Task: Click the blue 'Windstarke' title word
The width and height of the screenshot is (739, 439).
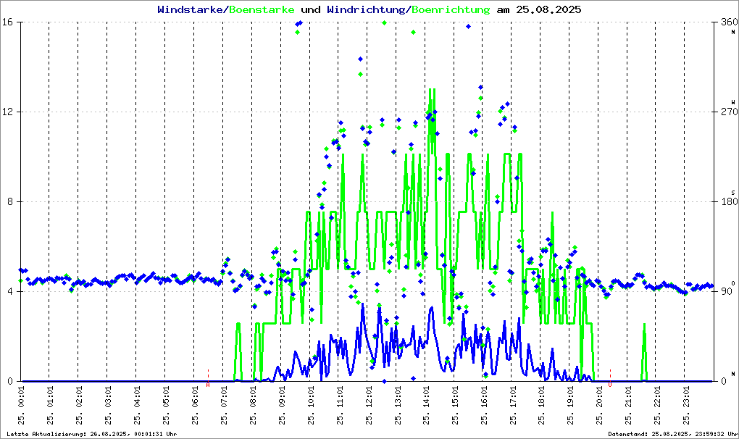Action: 190,9
